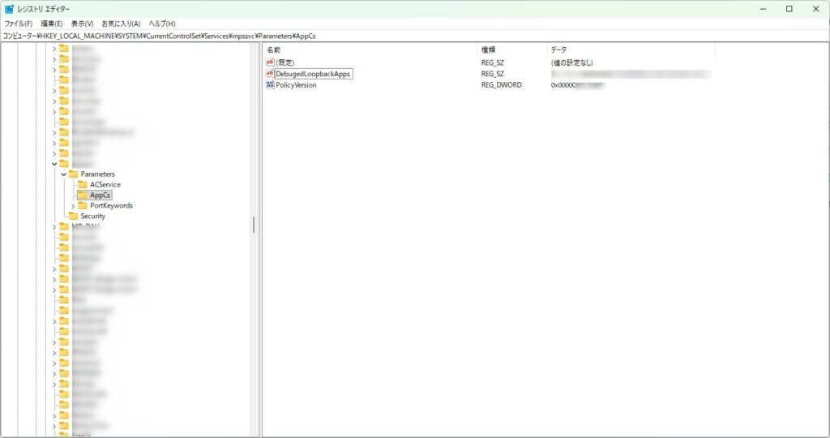Select the PolicyVersion value entry
The image size is (830, 438).
tap(296, 85)
